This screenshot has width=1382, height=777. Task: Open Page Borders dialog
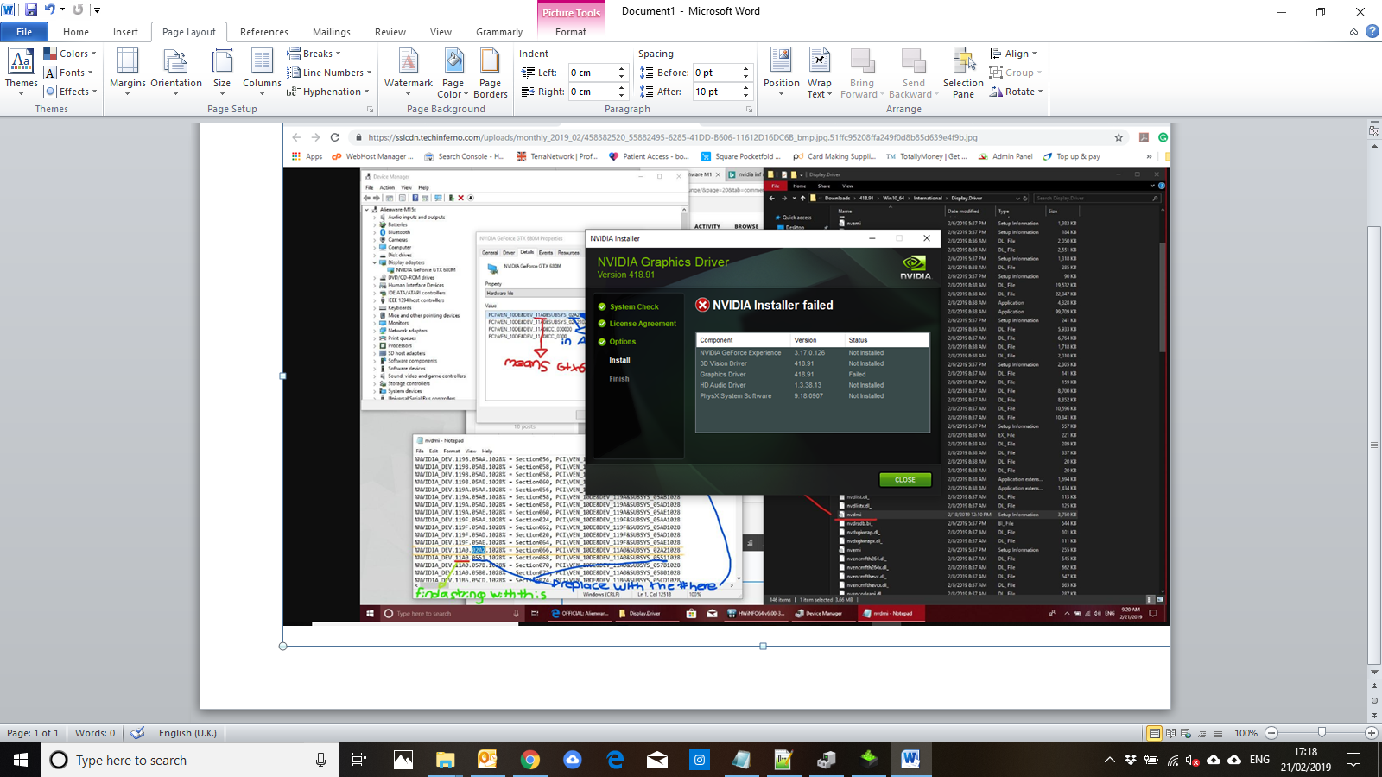coord(491,72)
